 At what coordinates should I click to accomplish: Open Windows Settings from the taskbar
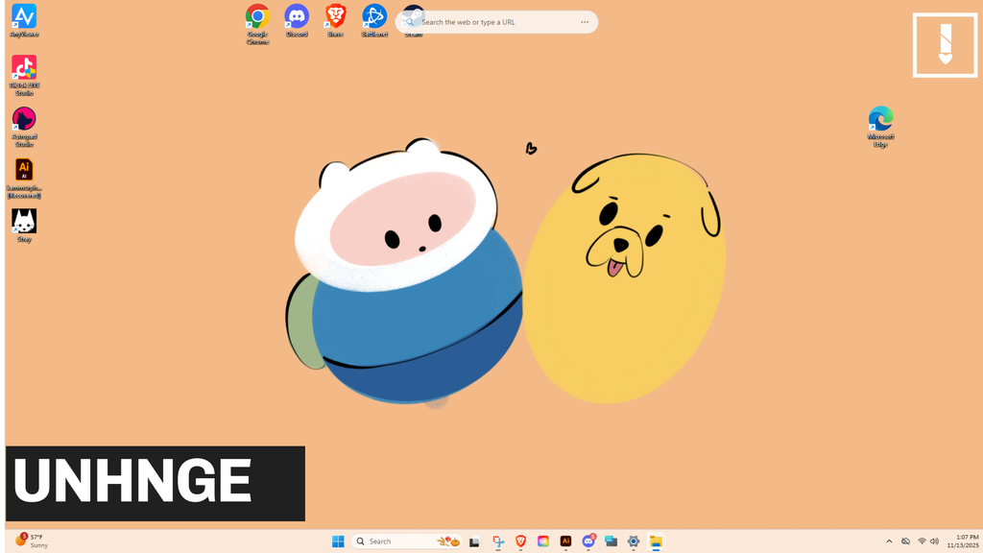point(634,541)
